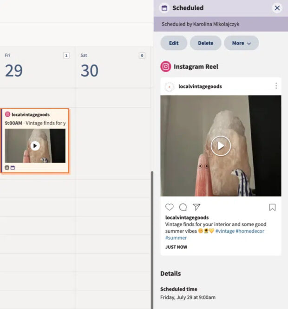This screenshot has width=288, height=309.
Task: Close the Scheduled panel
Action: pyautogui.click(x=277, y=8)
